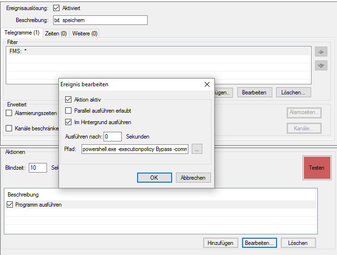Open the Weitere (0) tab

point(84,34)
